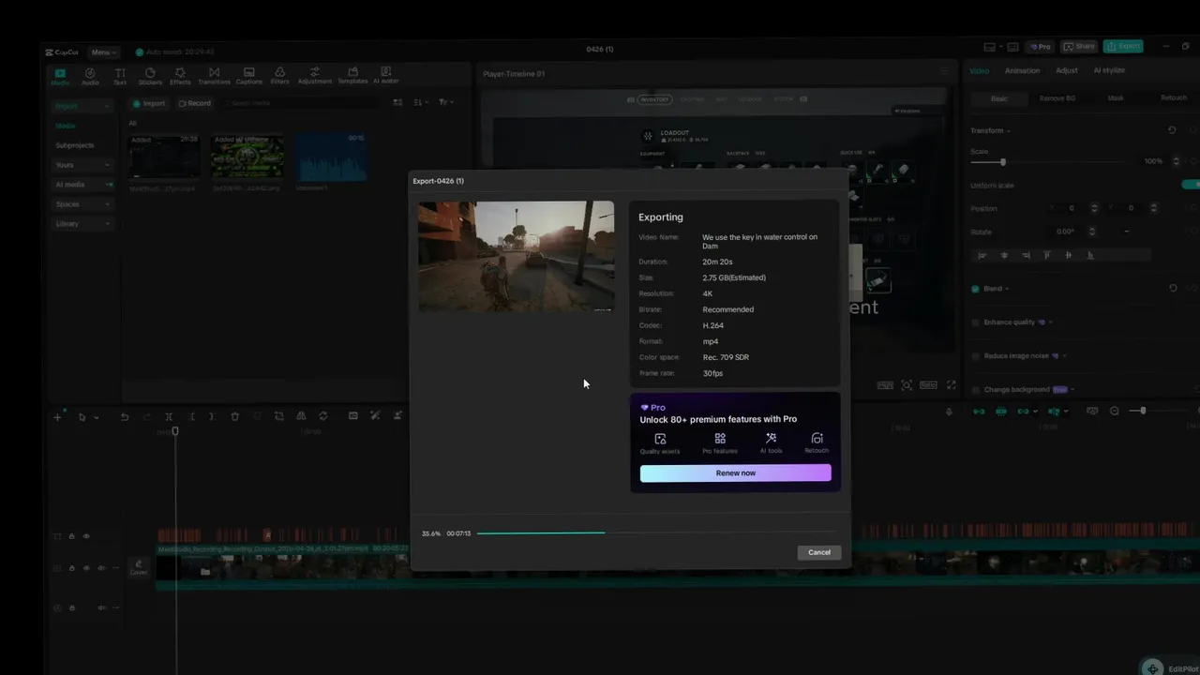Cancel the export in progress
Image resolution: width=1200 pixels, height=675 pixels.
click(819, 552)
